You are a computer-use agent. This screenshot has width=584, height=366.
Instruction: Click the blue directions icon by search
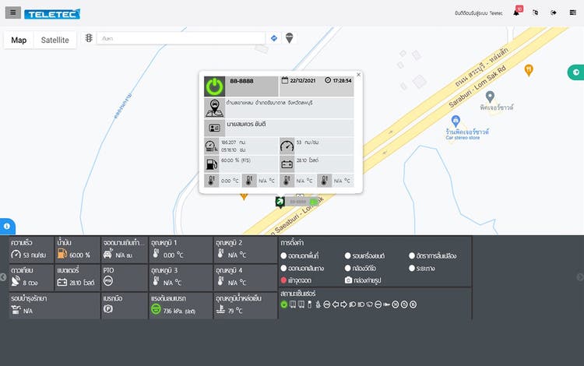(x=274, y=38)
